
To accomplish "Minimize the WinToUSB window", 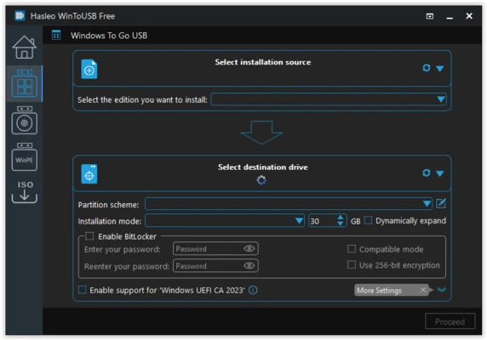I will [x=450, y=17].
